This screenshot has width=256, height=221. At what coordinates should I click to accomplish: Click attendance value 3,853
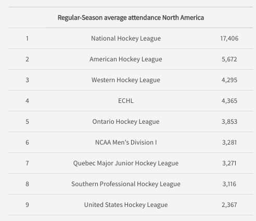coord(229,122)
